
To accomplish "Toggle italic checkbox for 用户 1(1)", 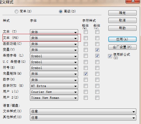I will [97, 92].
